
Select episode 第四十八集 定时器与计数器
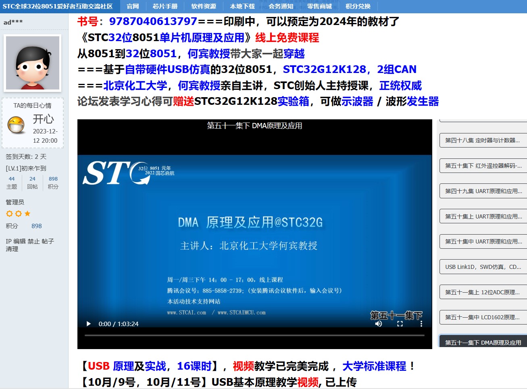483,140
